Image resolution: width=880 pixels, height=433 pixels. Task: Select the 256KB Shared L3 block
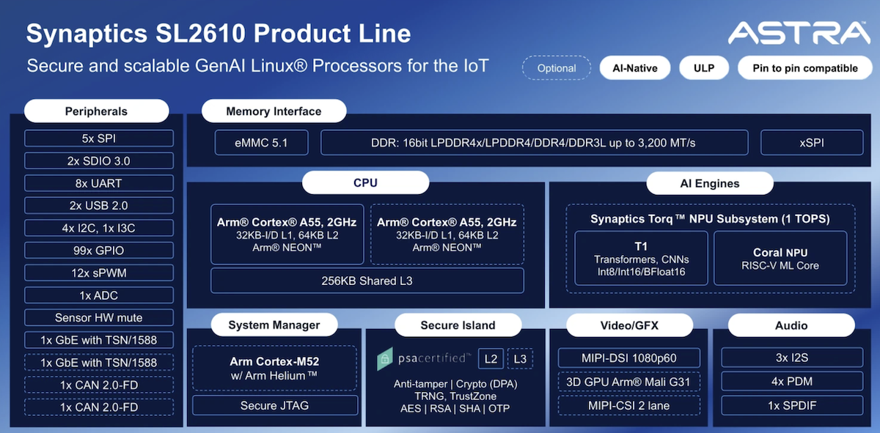367,281
